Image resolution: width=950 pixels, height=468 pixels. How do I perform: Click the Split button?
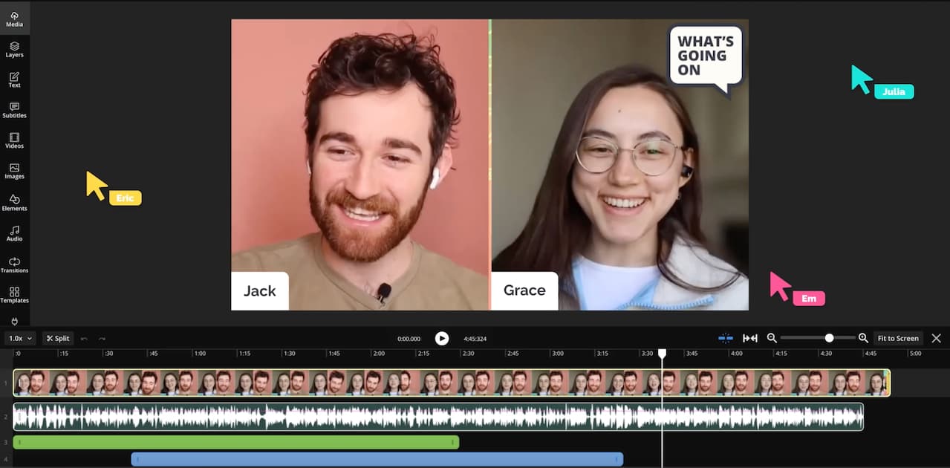tap(58, 338)
